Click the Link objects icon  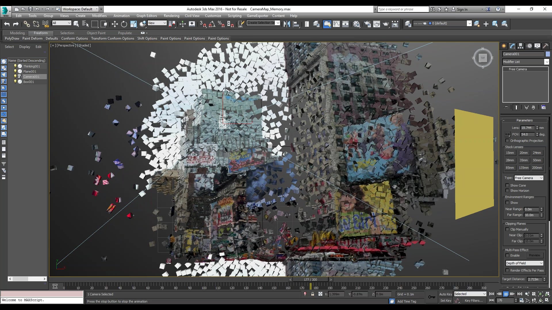26,24
